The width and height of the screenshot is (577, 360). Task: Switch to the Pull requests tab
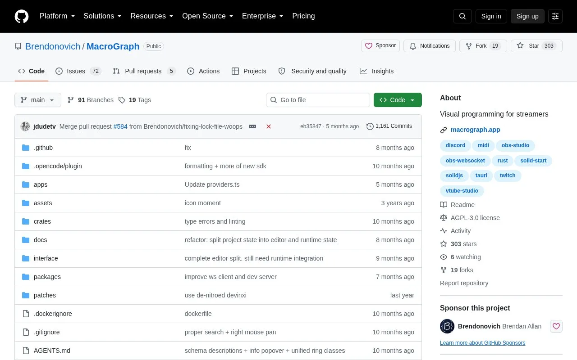coord(144,71)
